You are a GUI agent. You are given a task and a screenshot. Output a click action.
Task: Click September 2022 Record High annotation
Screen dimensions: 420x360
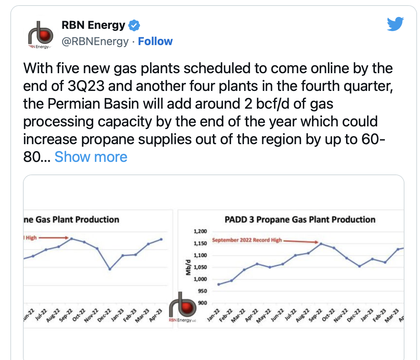tap(247, 240)
